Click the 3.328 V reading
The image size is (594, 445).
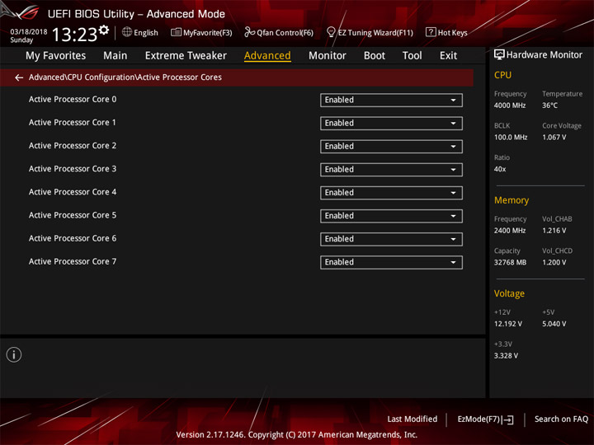pos(506,356)
